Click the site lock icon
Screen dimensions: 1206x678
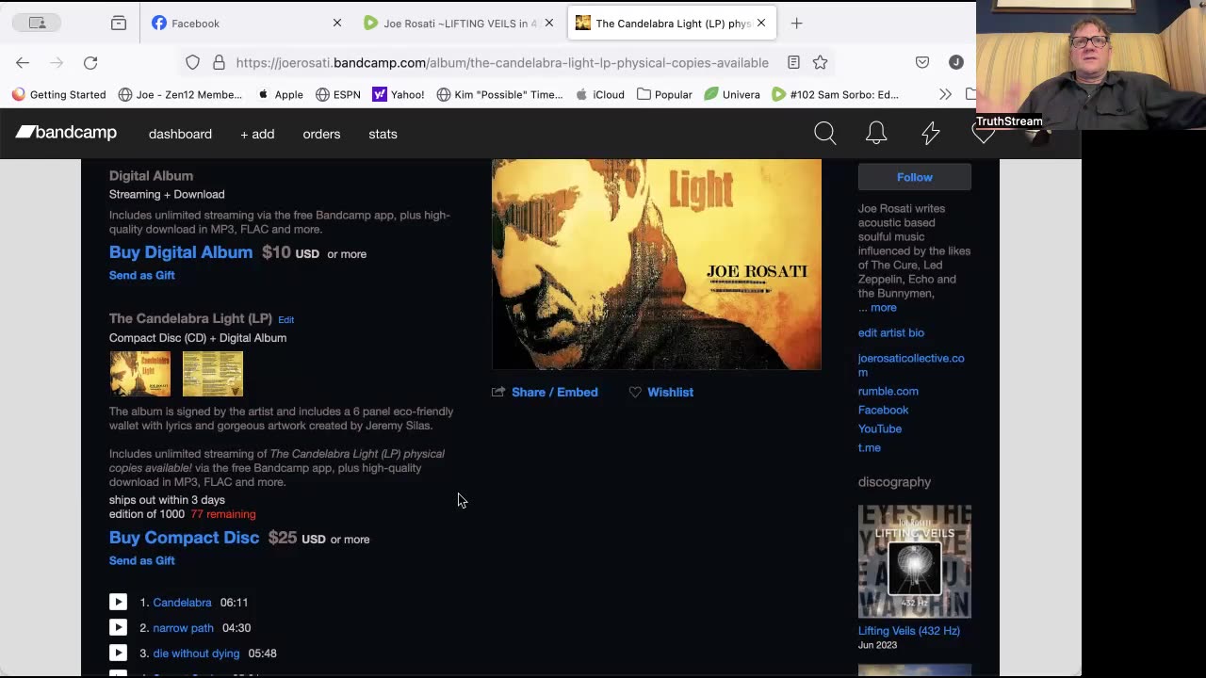pos(219,62)
